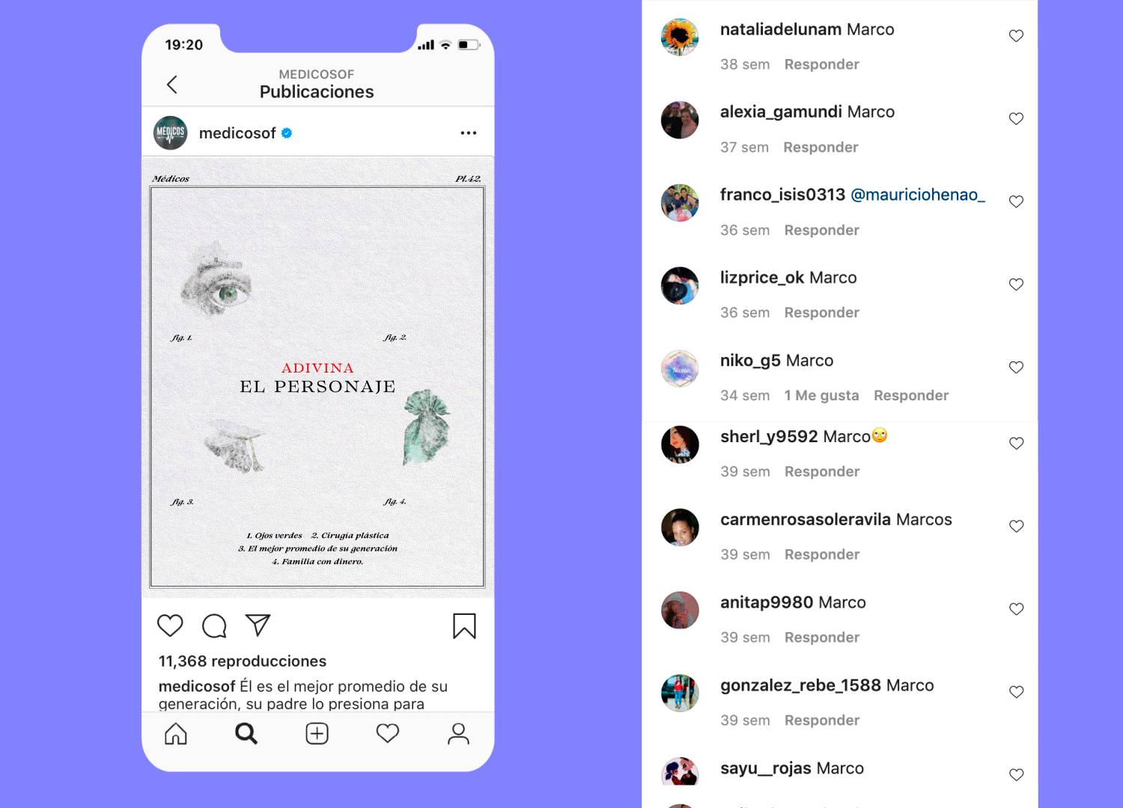The width and height of the screenshot is (1123, 808).
Task: Open the three-dot options menu on post
Action: 469,133
